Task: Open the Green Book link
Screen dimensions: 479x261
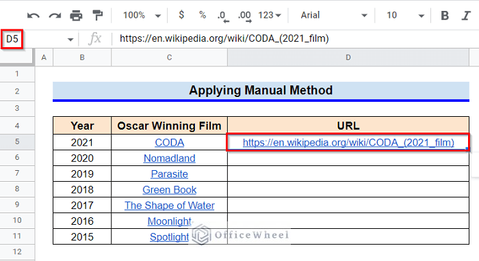Action: (x=169, y=190)
